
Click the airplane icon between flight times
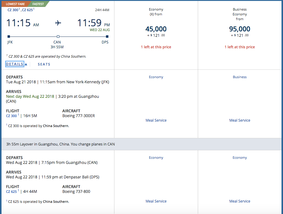pyautogui.click(x=58, y=23)
